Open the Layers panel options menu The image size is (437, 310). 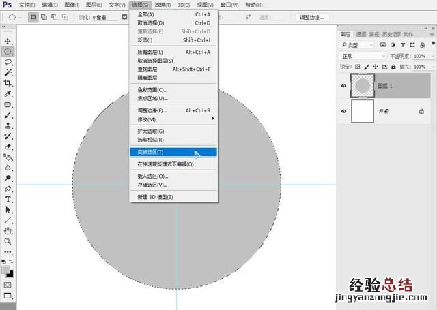pos(432,34)
